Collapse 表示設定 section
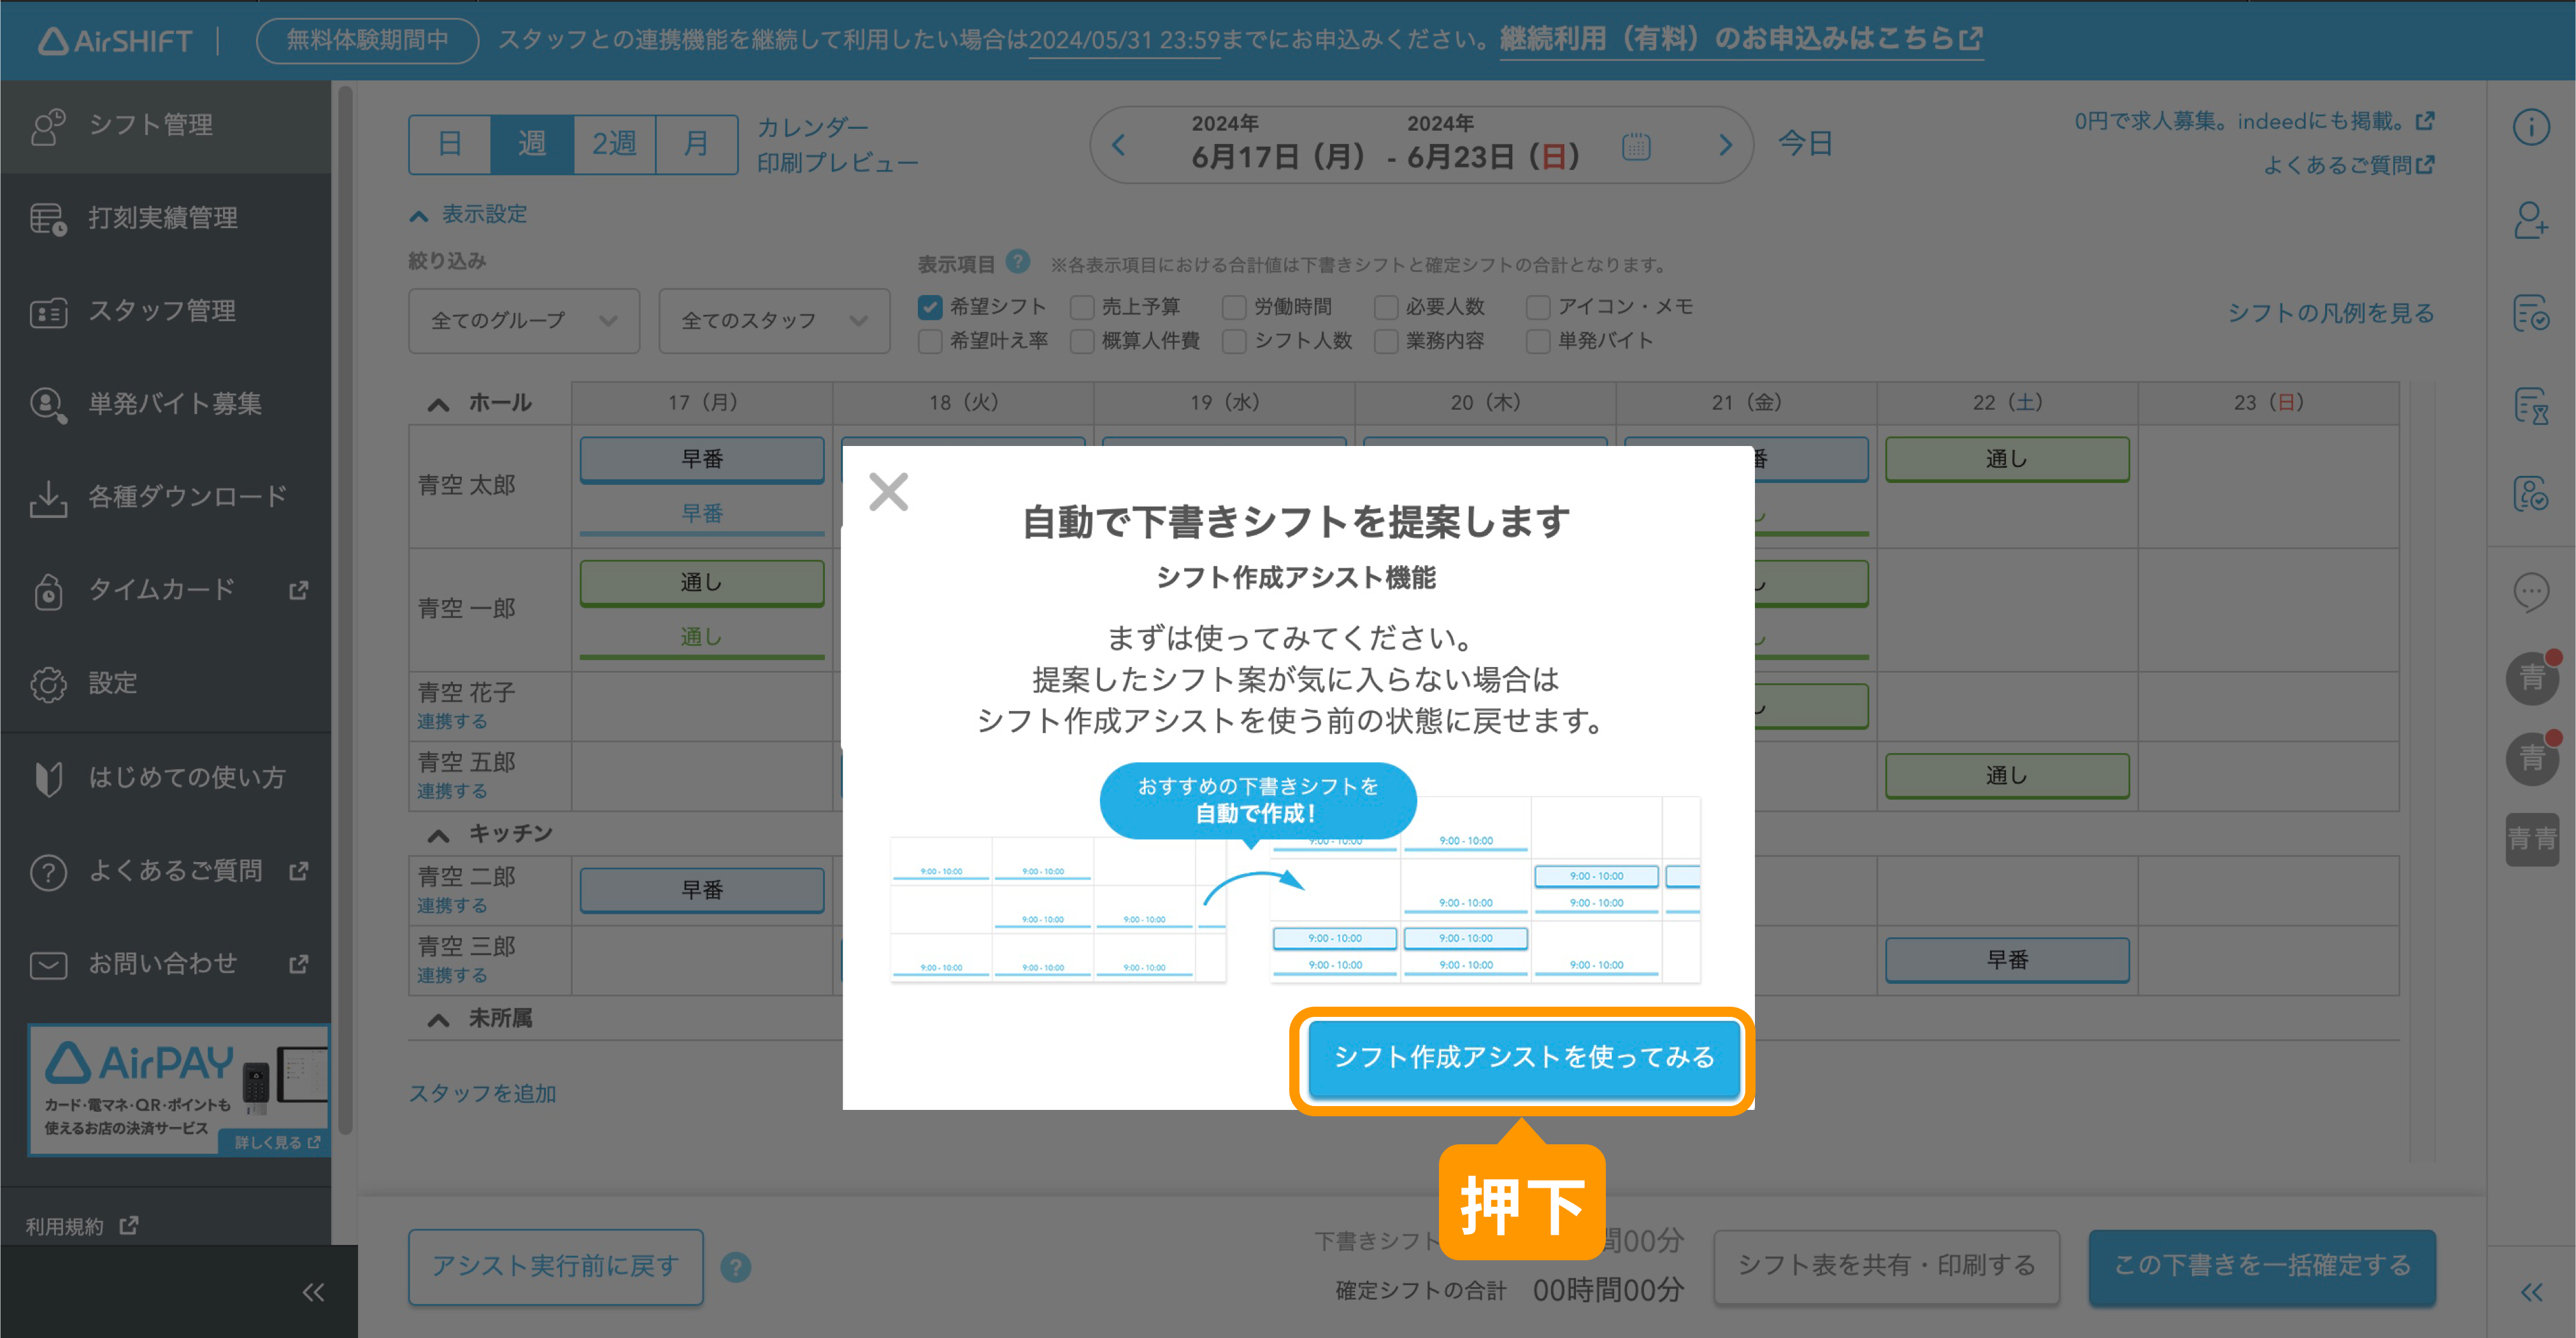 pos(468,214)
